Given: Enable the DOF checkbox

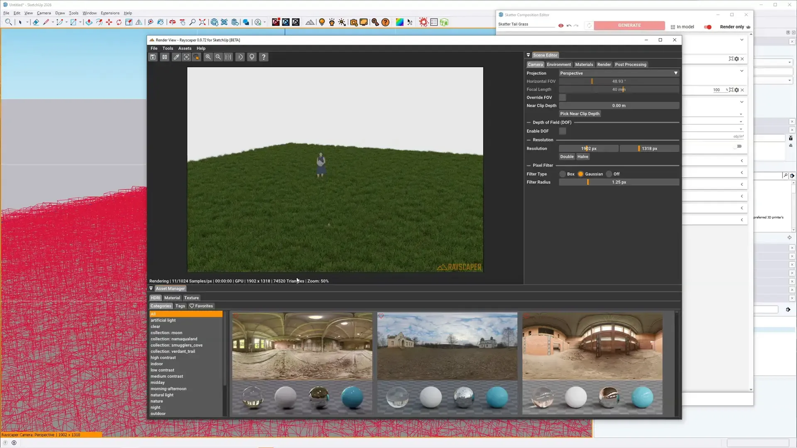Looking at the screenshot, I should 562,131.
